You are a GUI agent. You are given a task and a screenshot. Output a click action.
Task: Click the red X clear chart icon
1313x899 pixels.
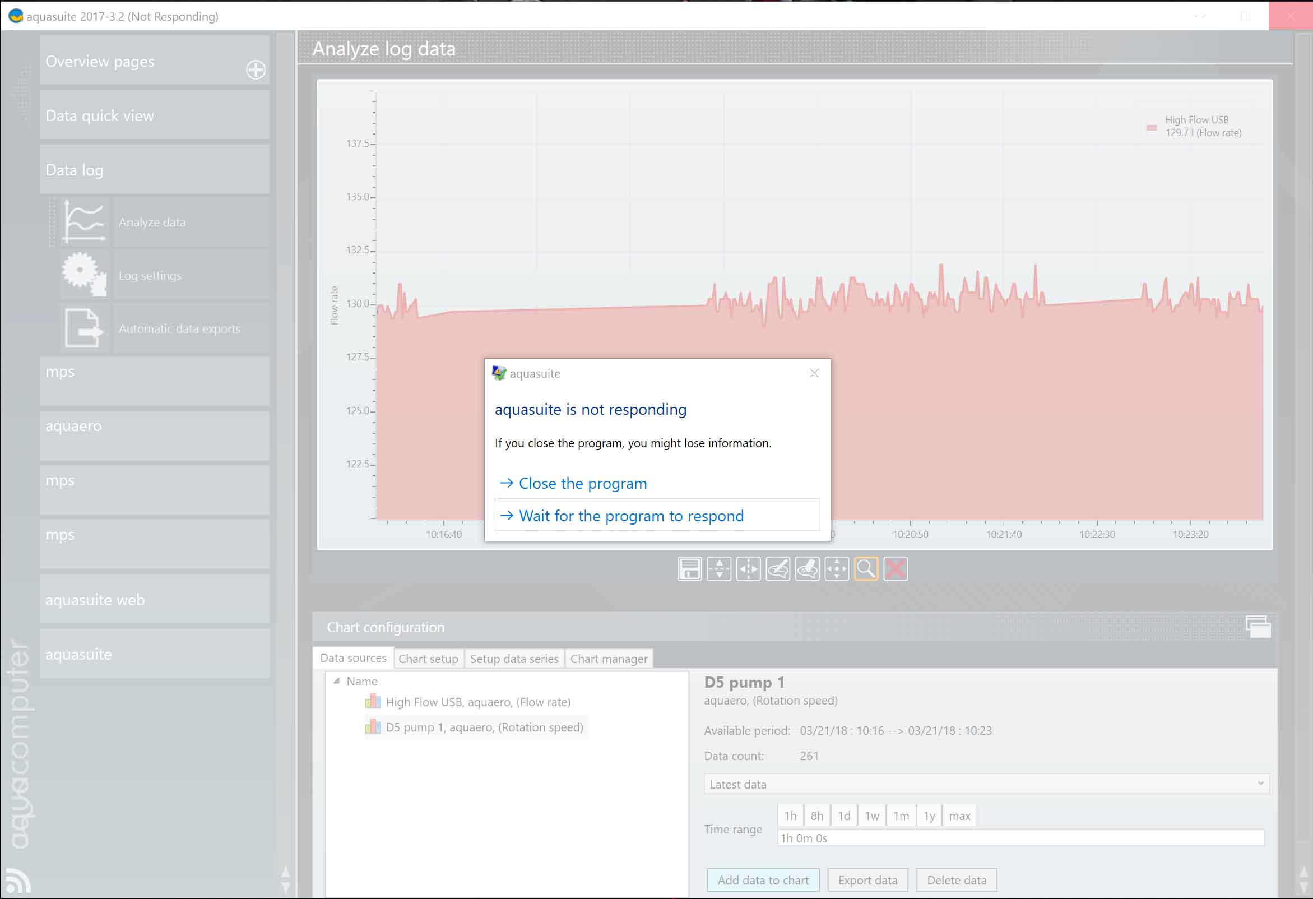[x=896, y=569]
